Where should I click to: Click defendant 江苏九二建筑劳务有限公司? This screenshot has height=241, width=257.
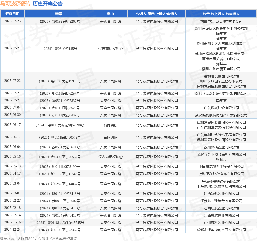point(221,201)
